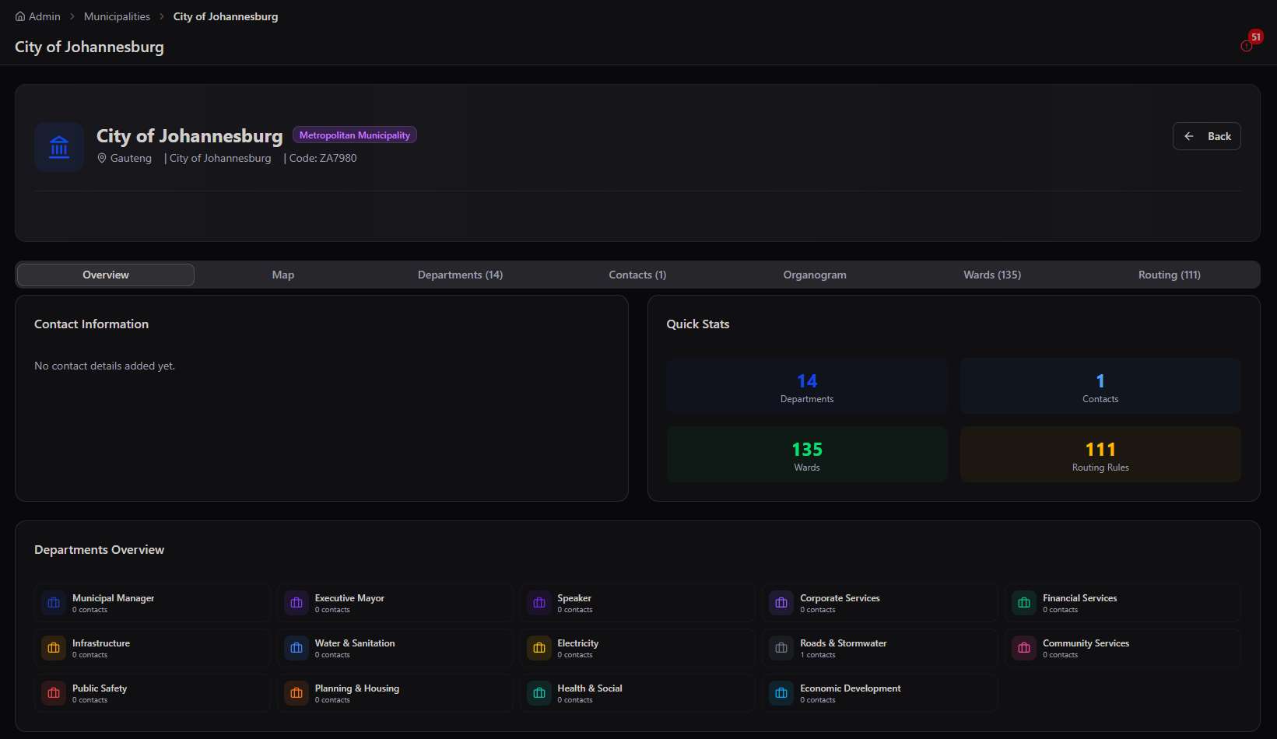Click the Executive Mayor department name

click(x=349, y=598)
